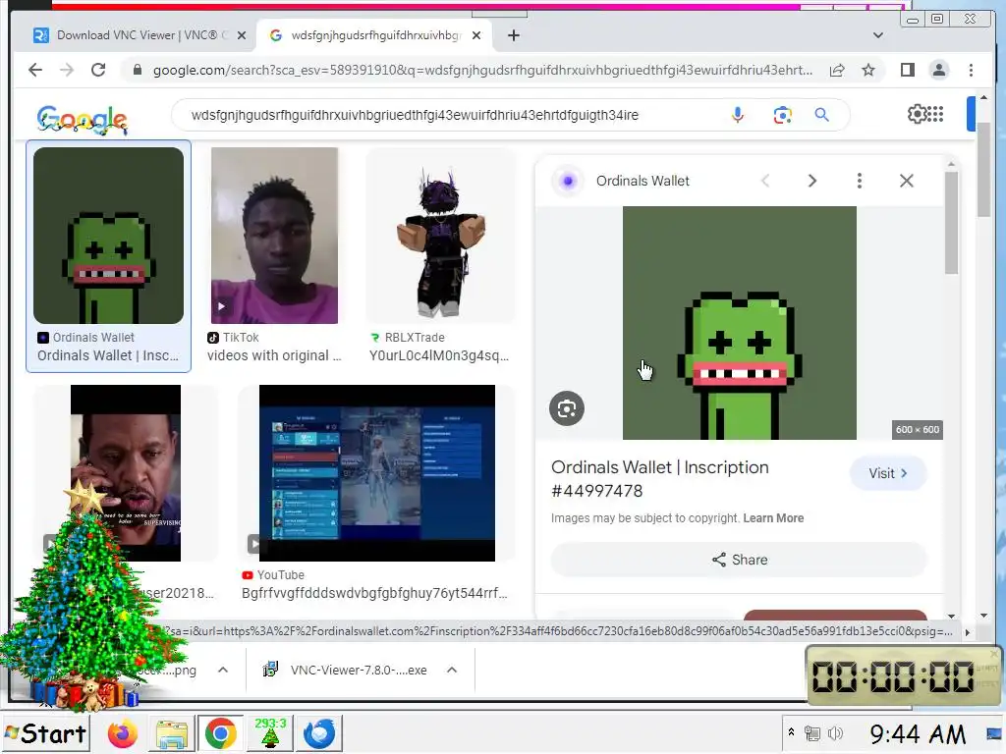Screen dimensions: 1006x754
Task: Open the RBLXTrade avatar thumbnail
Action: (440, 236)
